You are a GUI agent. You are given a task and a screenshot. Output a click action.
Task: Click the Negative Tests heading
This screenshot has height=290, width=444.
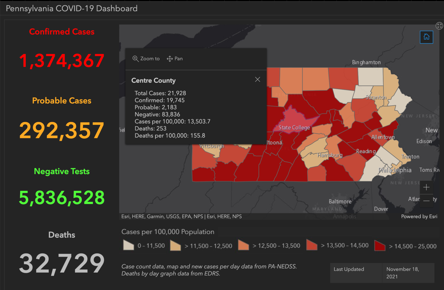coord(62,171)
